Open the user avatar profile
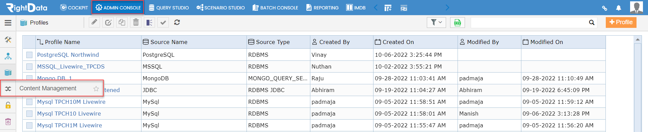Screen dimensions: 648x132 pyautogui.click(x=637, y=7)
